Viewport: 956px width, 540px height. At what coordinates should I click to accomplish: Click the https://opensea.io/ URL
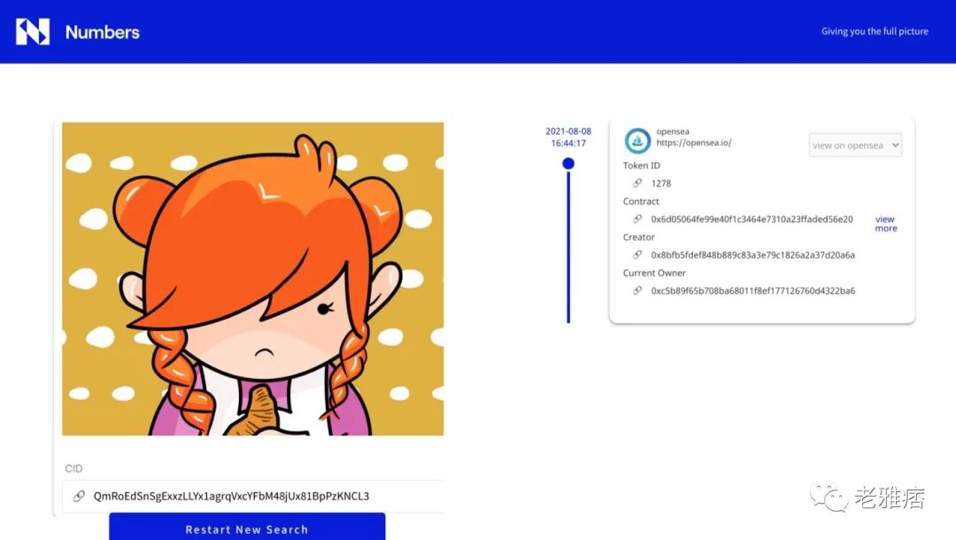693,143
